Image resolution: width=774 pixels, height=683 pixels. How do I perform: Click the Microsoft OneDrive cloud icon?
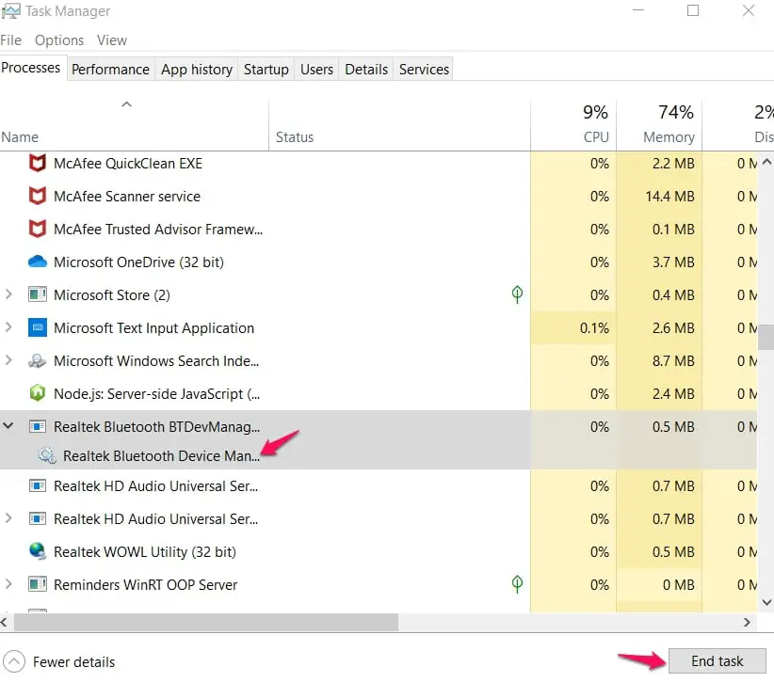pos(38,262)
